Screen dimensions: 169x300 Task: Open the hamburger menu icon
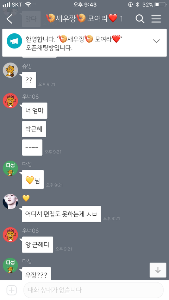click(156, 19)
